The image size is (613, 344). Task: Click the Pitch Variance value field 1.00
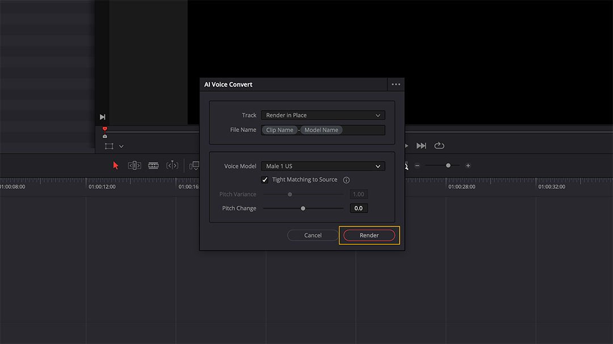[x=359, y=194]
